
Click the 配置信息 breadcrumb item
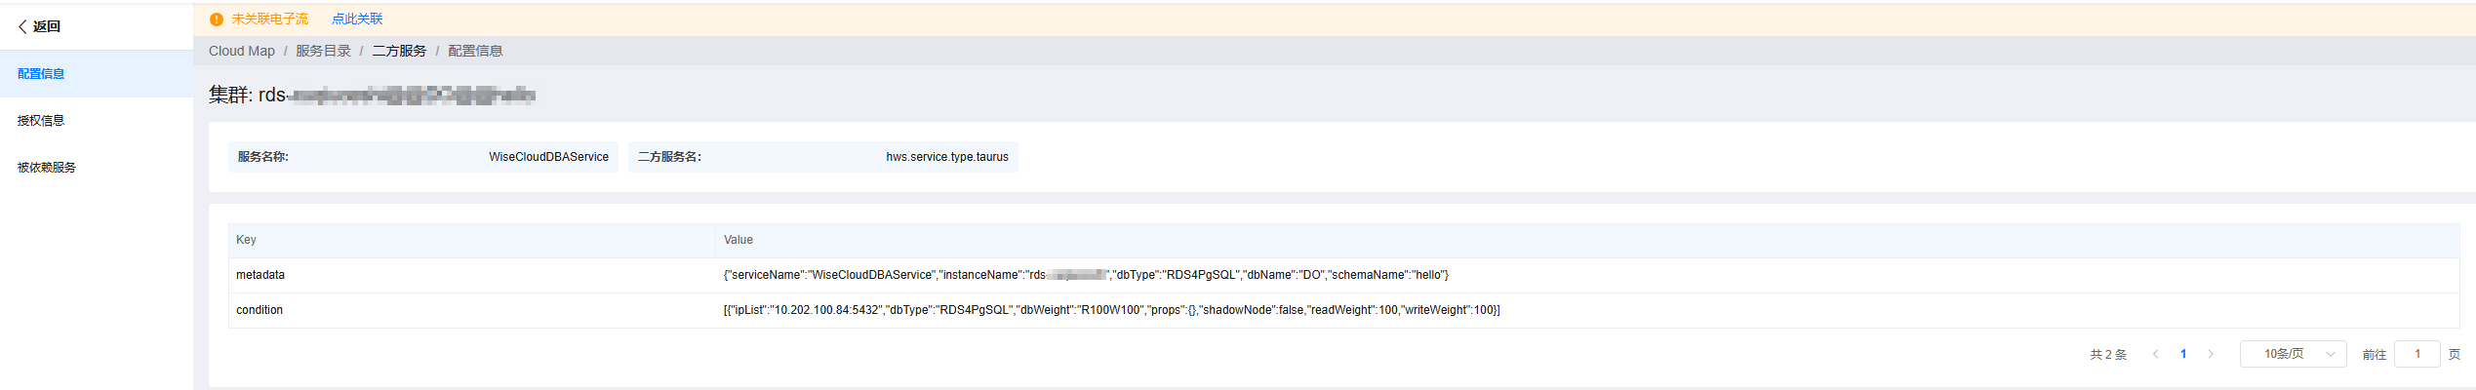coord(475,51)
